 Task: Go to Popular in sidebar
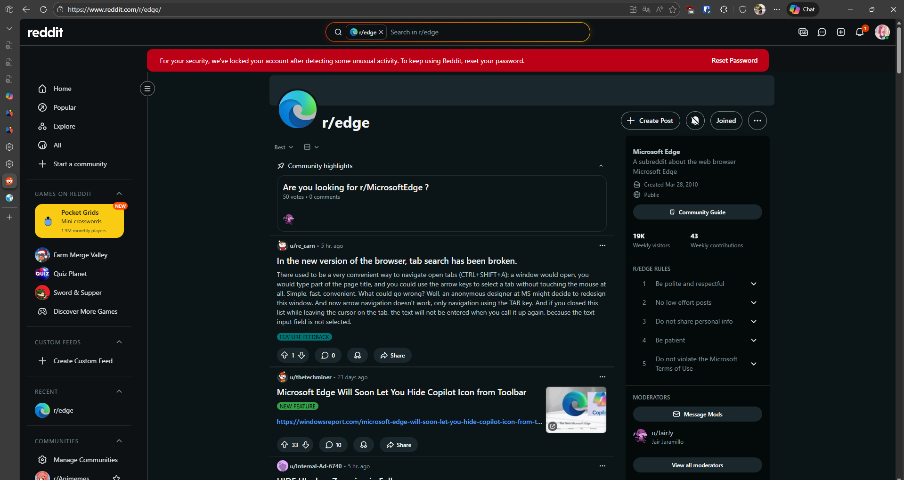(x=65, y=107)
